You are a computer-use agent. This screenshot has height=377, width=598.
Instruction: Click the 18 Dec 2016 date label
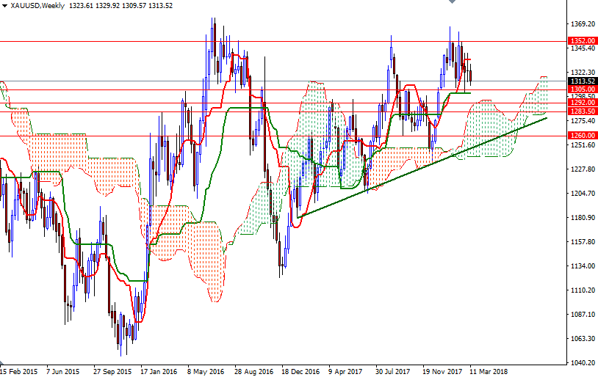[300, 371]
